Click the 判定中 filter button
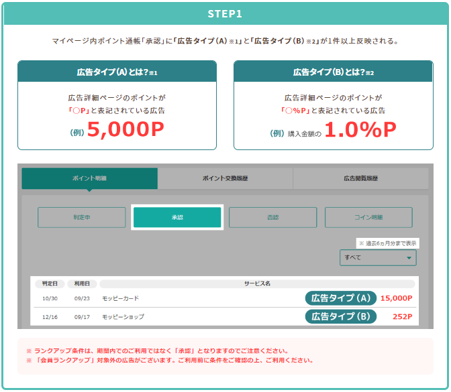Screen dimensions: 451x392 pos(81,217)
